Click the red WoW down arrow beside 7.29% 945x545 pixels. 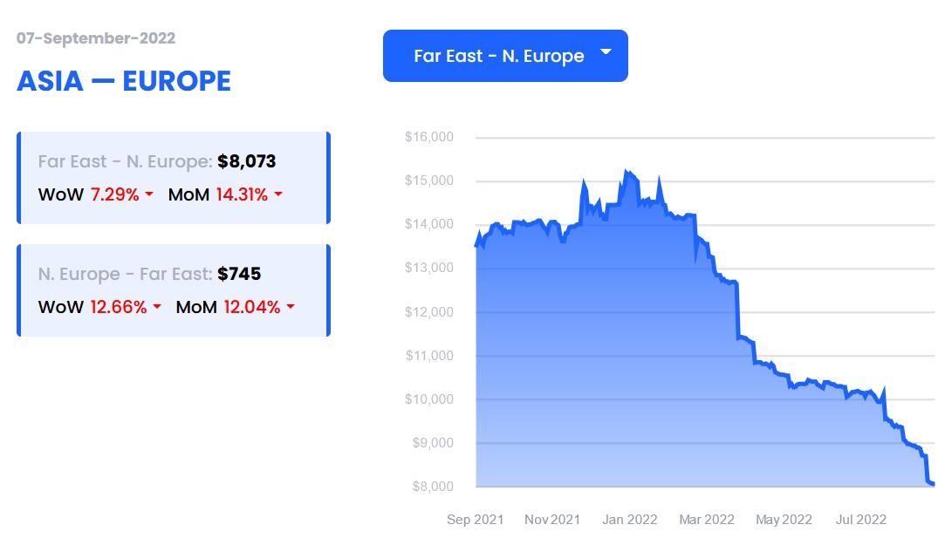coord(149,194)
